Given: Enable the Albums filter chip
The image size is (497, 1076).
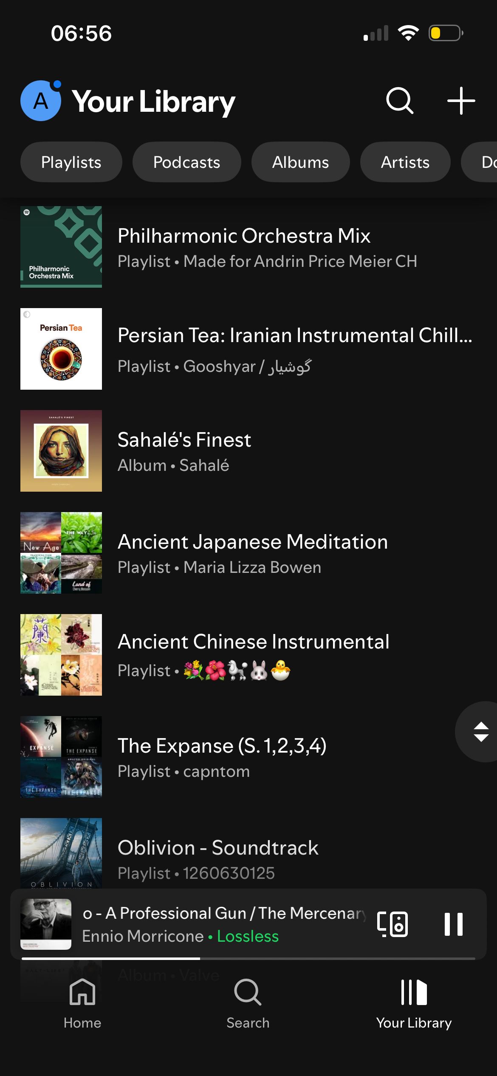Looking at the screenshot, I should click(x=300, y=162).
